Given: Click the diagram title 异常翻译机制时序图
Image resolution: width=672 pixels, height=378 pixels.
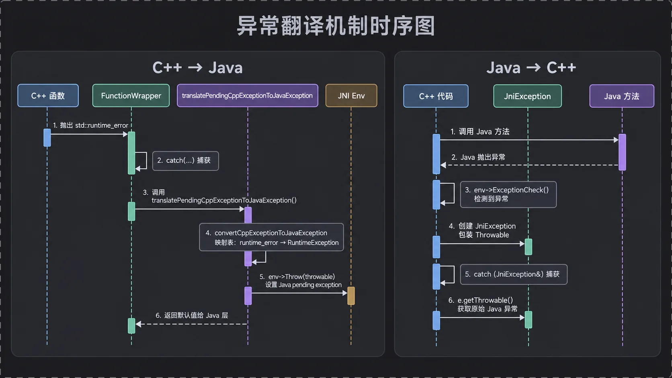Looking at the screenshot, I should (x=336, y=26).
